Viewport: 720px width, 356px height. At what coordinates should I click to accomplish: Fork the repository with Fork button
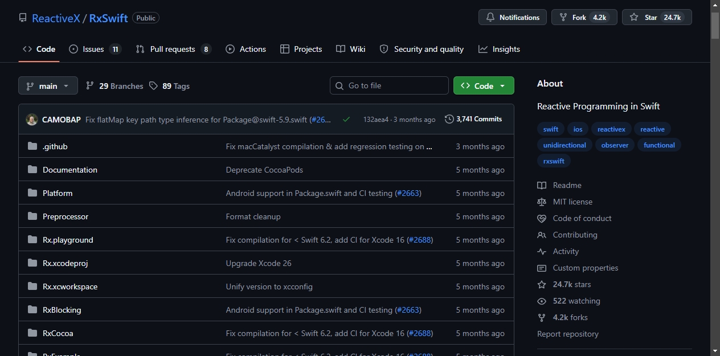[x=584, y=18]
